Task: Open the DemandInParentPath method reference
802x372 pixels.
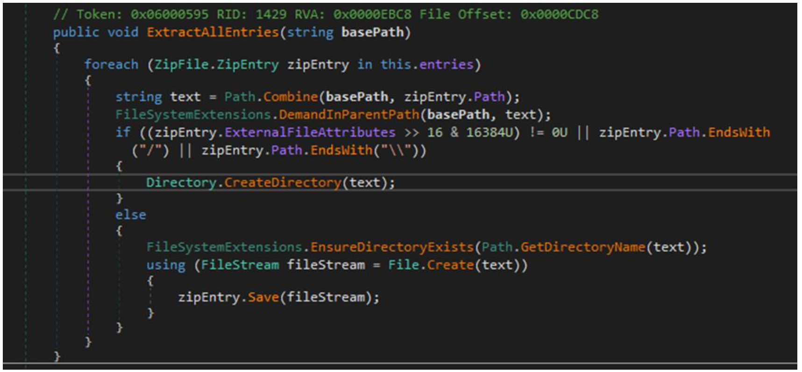Action: coord(349,114)
